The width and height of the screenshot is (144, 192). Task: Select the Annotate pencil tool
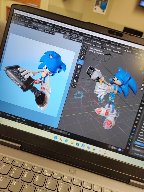pyautogui.click(x=77, y=76)
